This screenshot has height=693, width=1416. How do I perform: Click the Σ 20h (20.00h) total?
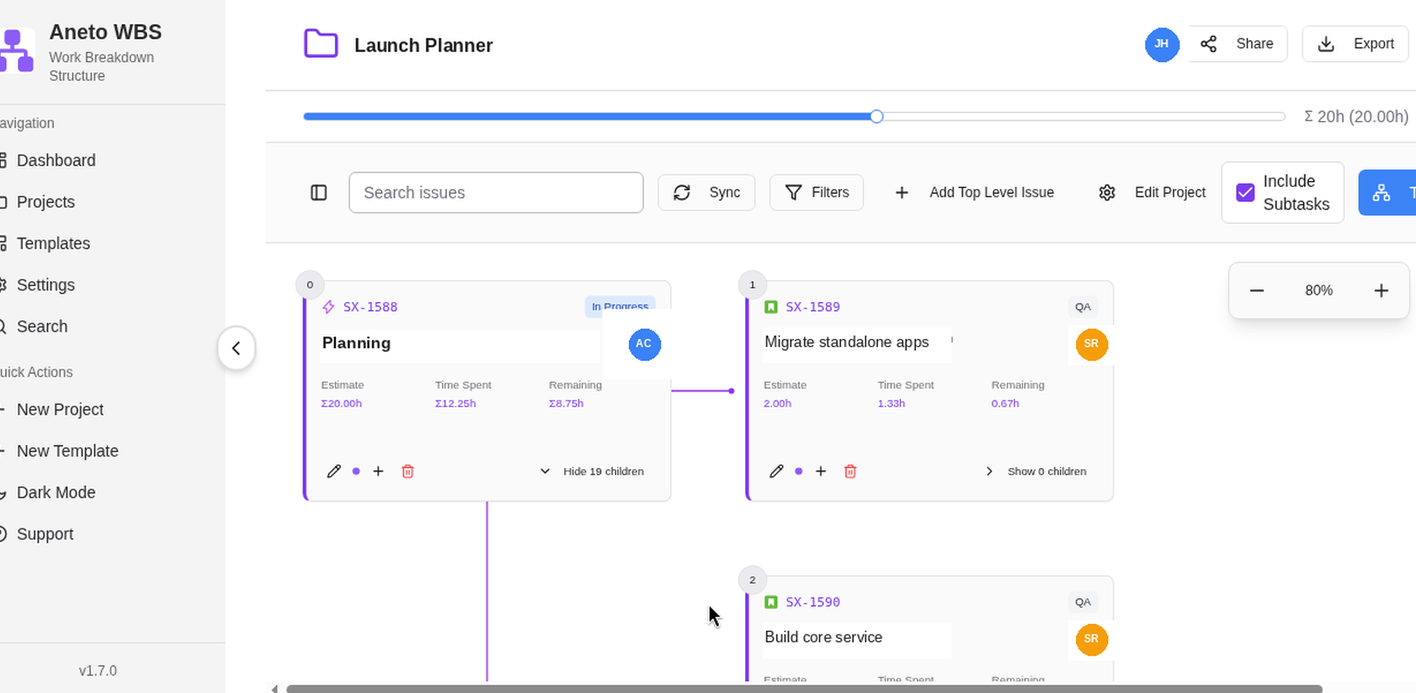(x=1356, y=116)
